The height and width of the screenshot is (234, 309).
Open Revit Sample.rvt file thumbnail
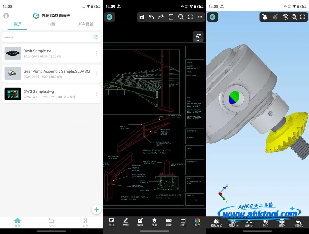point(13,53)
